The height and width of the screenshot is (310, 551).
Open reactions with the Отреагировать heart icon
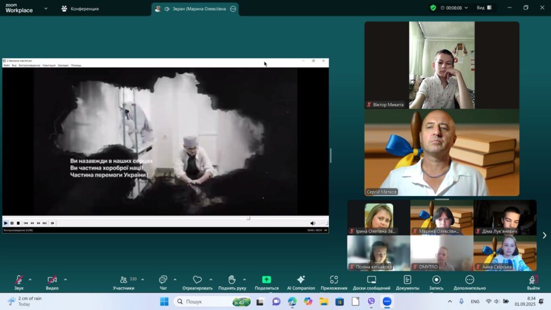[x=197, y=283]
